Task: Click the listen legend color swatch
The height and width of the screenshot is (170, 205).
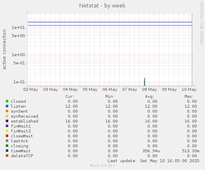Action: coord(7,106)
